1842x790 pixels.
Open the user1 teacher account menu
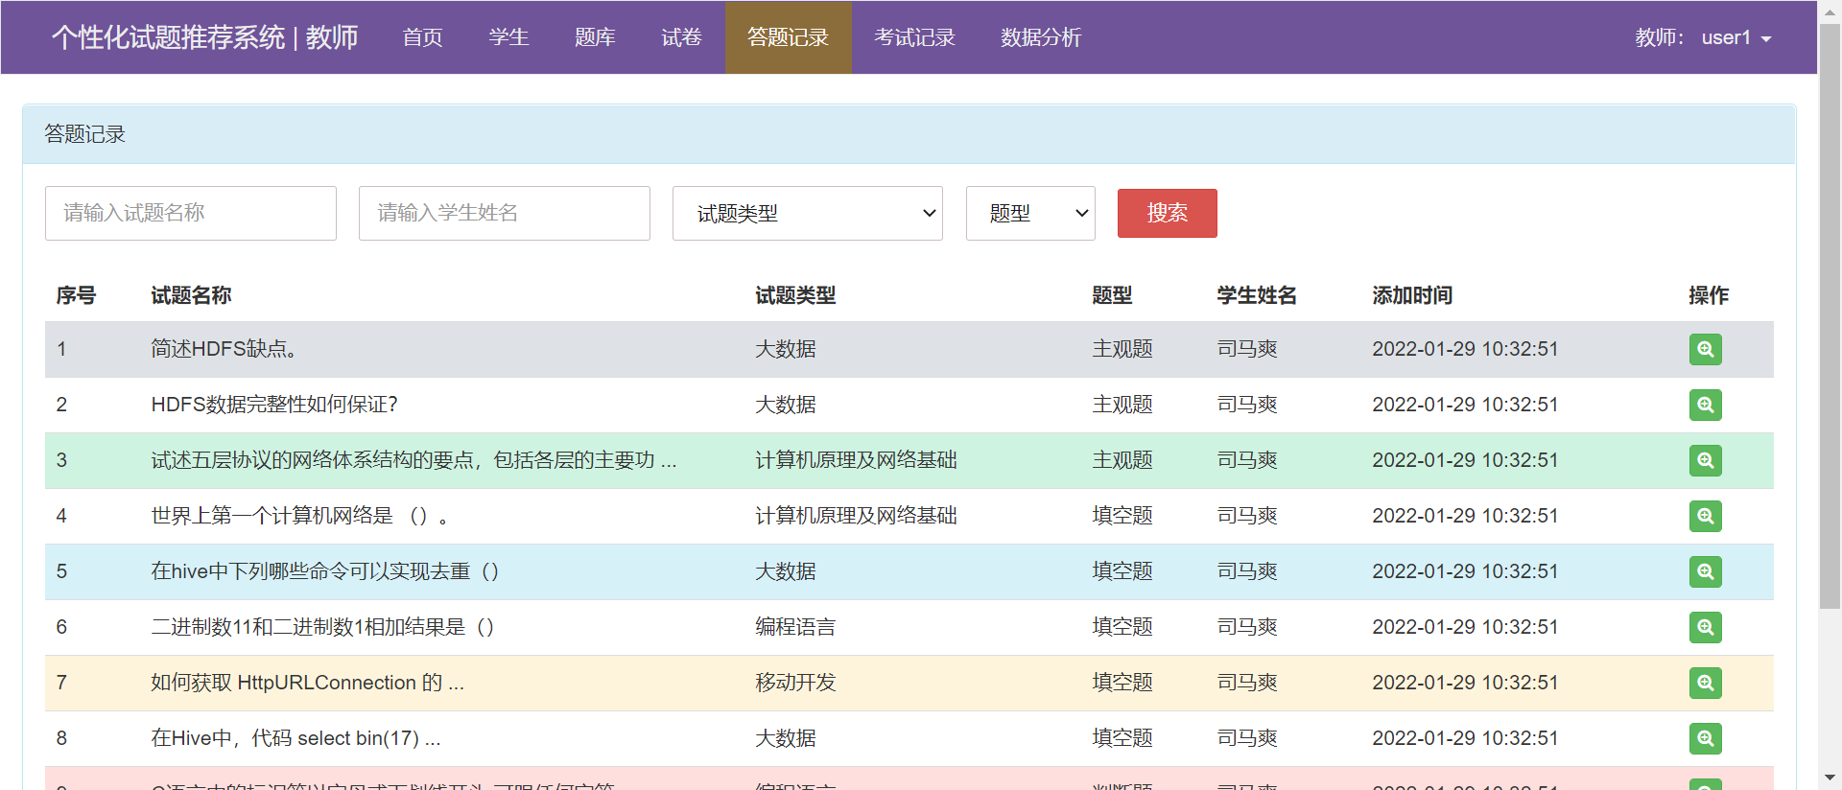[x=1703, y=37]
